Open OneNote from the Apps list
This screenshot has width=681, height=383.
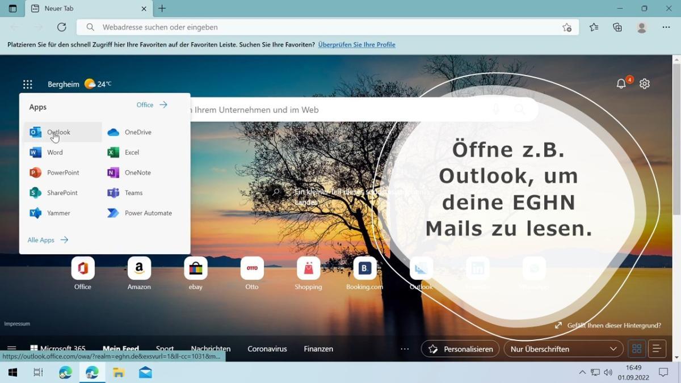[x=137, y=172]
